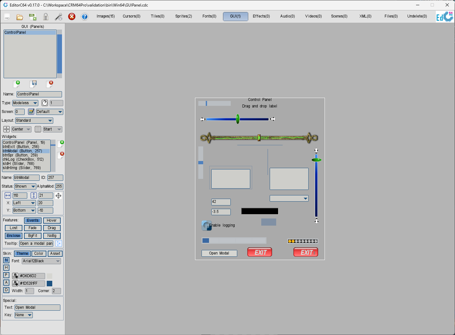Image resolution: width=455 pixels, height=335 pixels.
Task: Toggle the Hover feature
Action: tap(52, 220)
